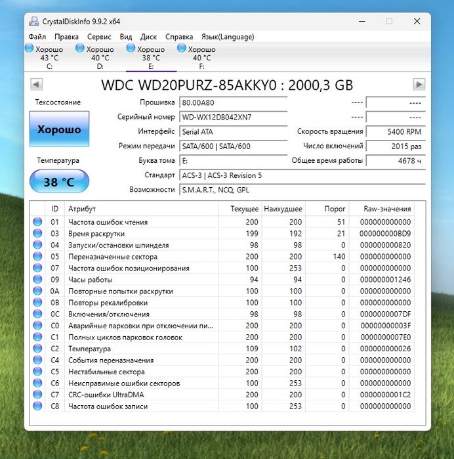Click the text Часы работы

(x=90, y=280)
